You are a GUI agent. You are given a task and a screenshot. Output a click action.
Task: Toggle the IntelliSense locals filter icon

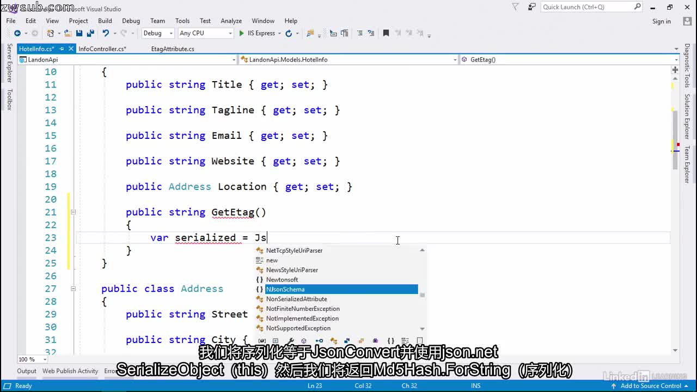tap(262, 341)
